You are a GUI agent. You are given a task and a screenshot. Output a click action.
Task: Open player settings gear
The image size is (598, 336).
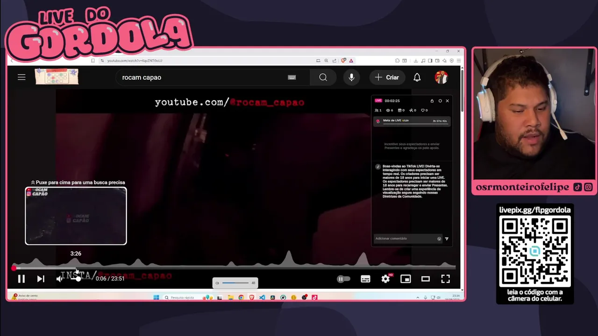(x=385, y=279)
